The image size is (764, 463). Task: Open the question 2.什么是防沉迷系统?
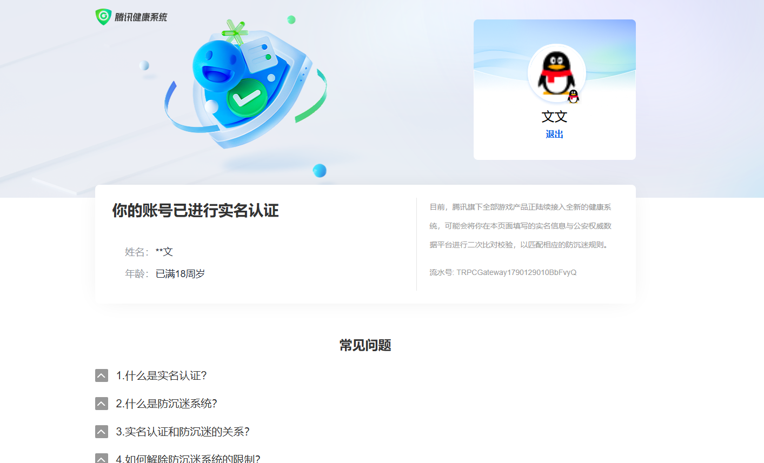(x=167, y=404)
